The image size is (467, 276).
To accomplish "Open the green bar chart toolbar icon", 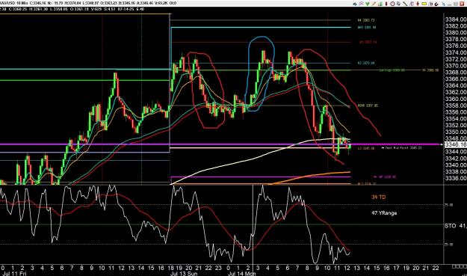I will [380, 4].
